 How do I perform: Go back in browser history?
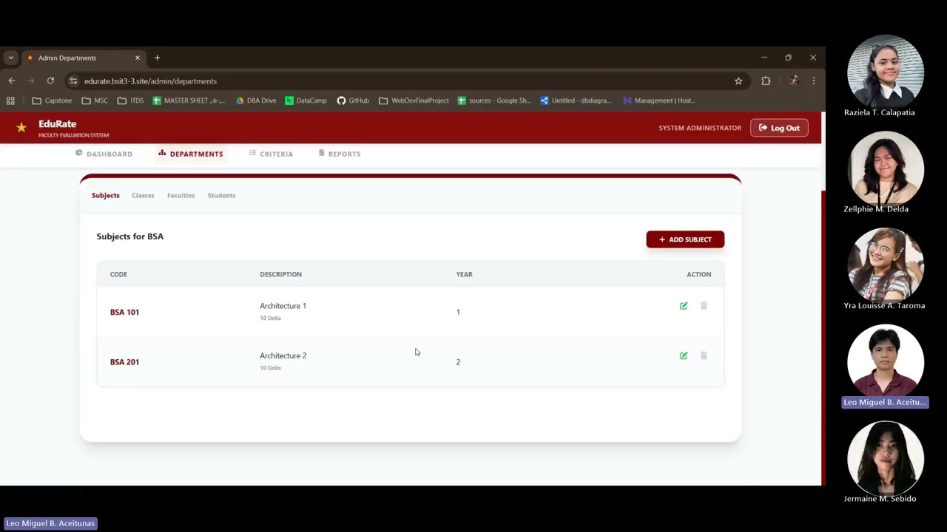[12, 81]
